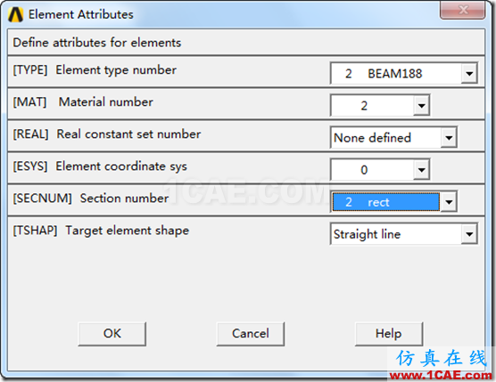
Task: Click the www.1CAE.com watermark link
Action: point(441,376)
